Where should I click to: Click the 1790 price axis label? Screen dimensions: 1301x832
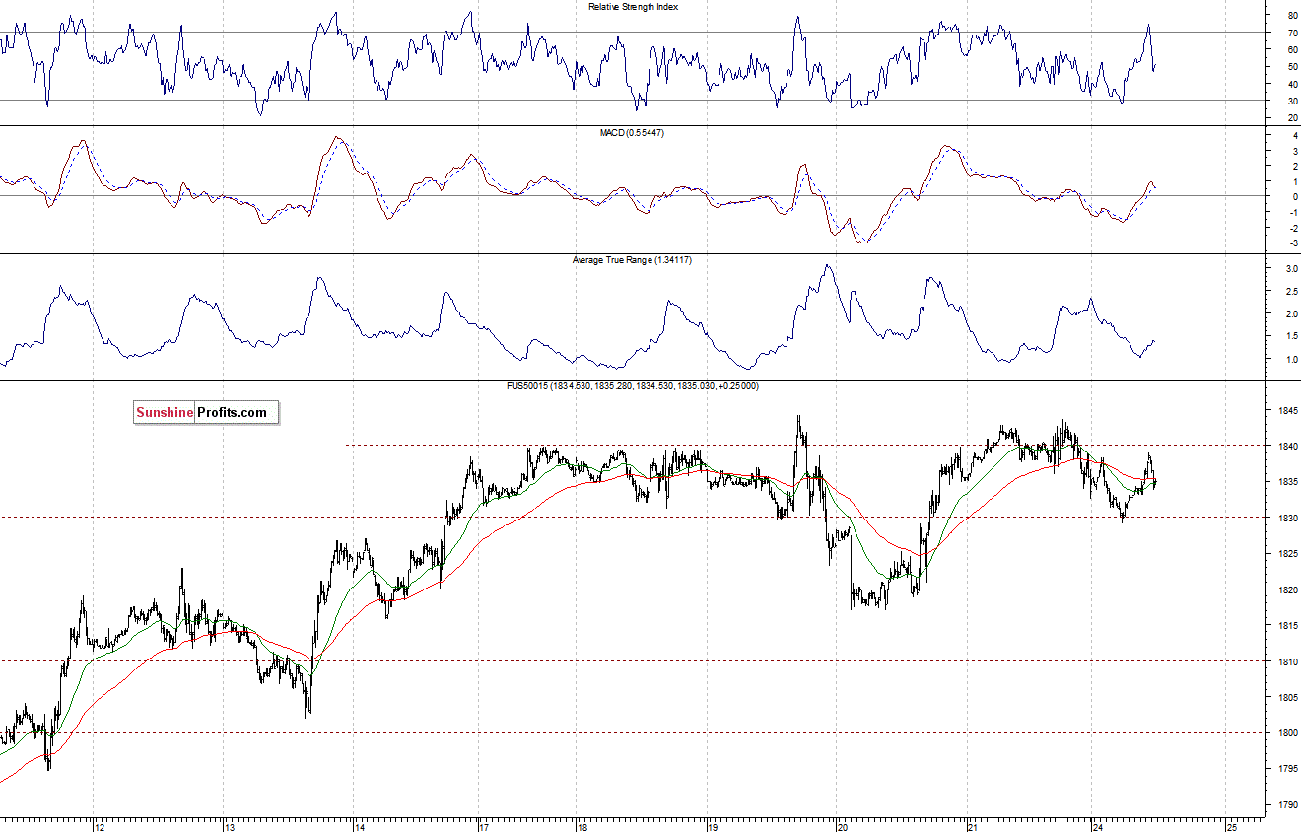pos(1286,805)
